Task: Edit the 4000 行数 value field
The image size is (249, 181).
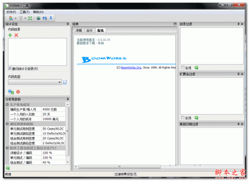Action: pyautogui.click(x=54, y=110)
